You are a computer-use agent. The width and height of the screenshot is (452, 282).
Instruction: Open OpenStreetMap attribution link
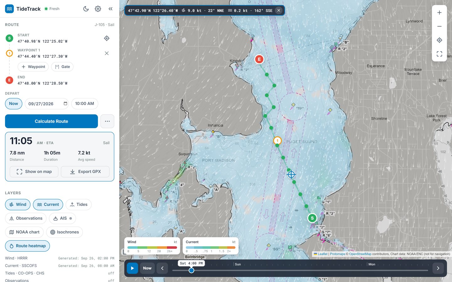(x=360, y=254)
